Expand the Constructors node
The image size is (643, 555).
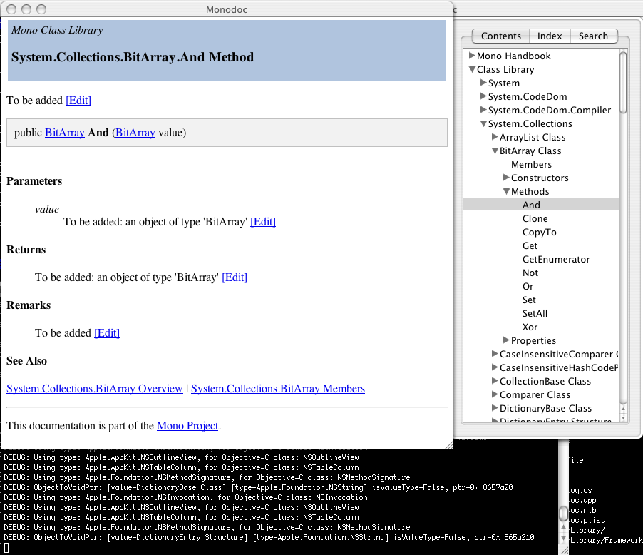click(506, 178)
